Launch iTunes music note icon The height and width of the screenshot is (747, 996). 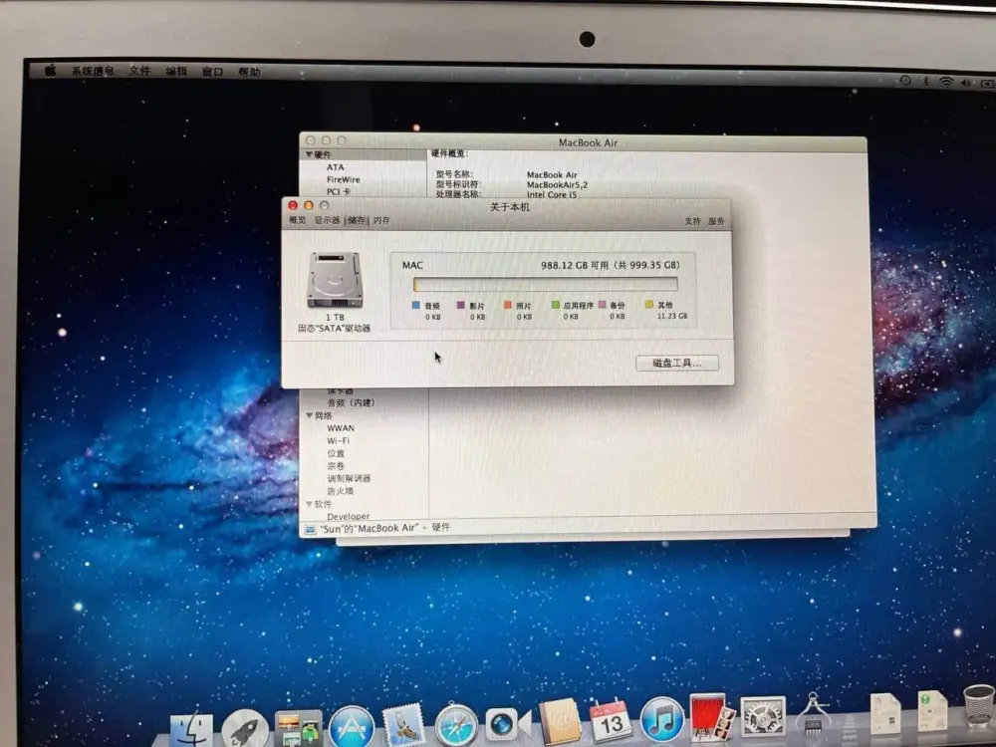(x=661, y=719)
